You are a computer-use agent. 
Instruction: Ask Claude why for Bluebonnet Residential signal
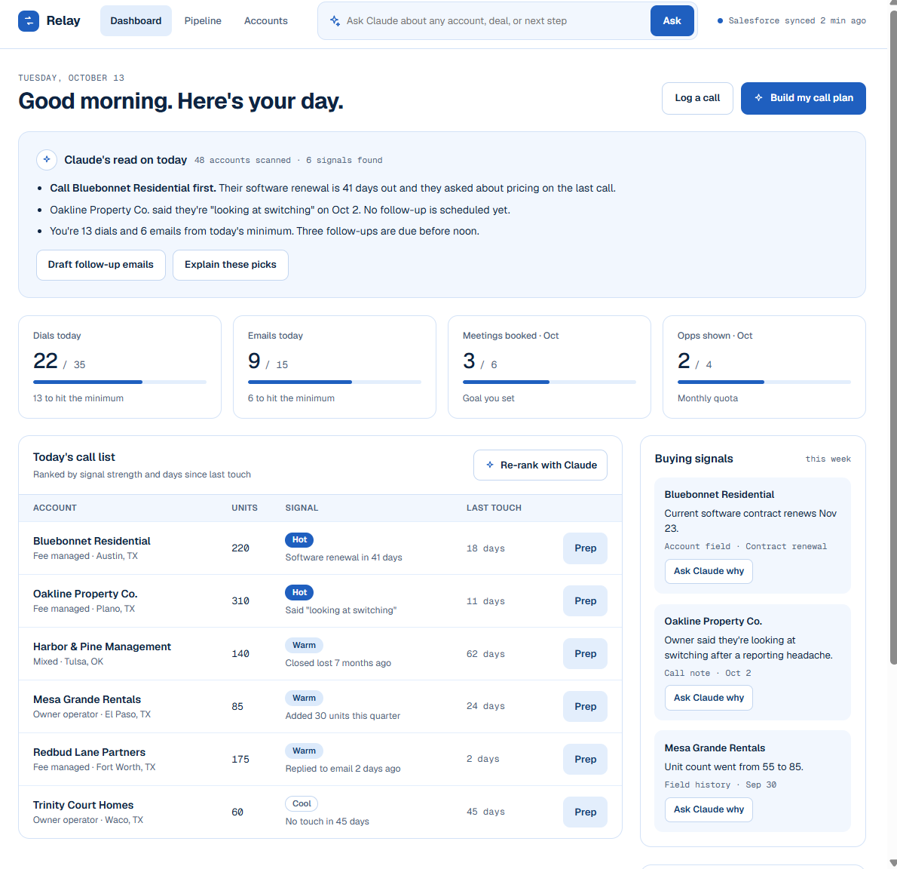click(709, 571)
